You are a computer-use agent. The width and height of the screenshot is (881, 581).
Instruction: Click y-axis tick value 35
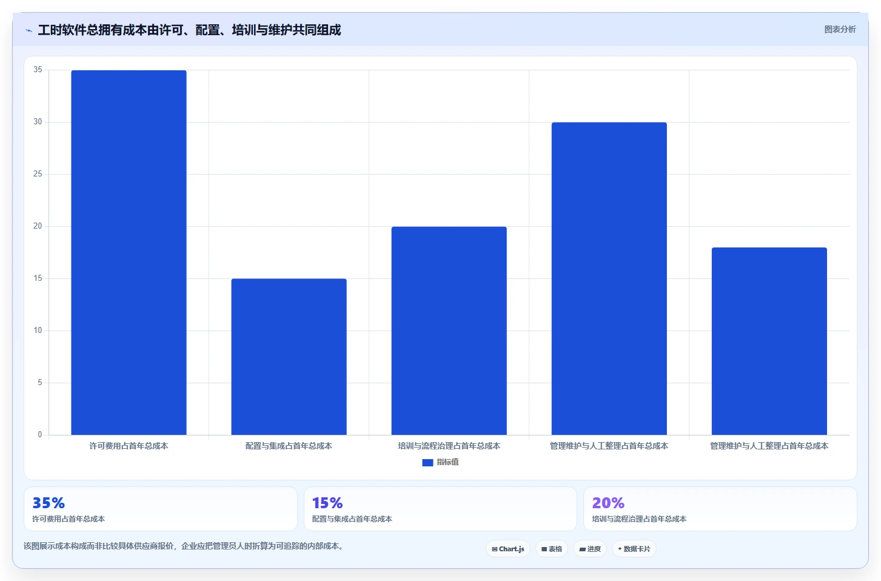[x=38, y=70]
